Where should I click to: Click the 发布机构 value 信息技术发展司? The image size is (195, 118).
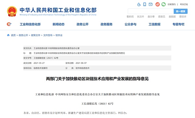(41, 68)
